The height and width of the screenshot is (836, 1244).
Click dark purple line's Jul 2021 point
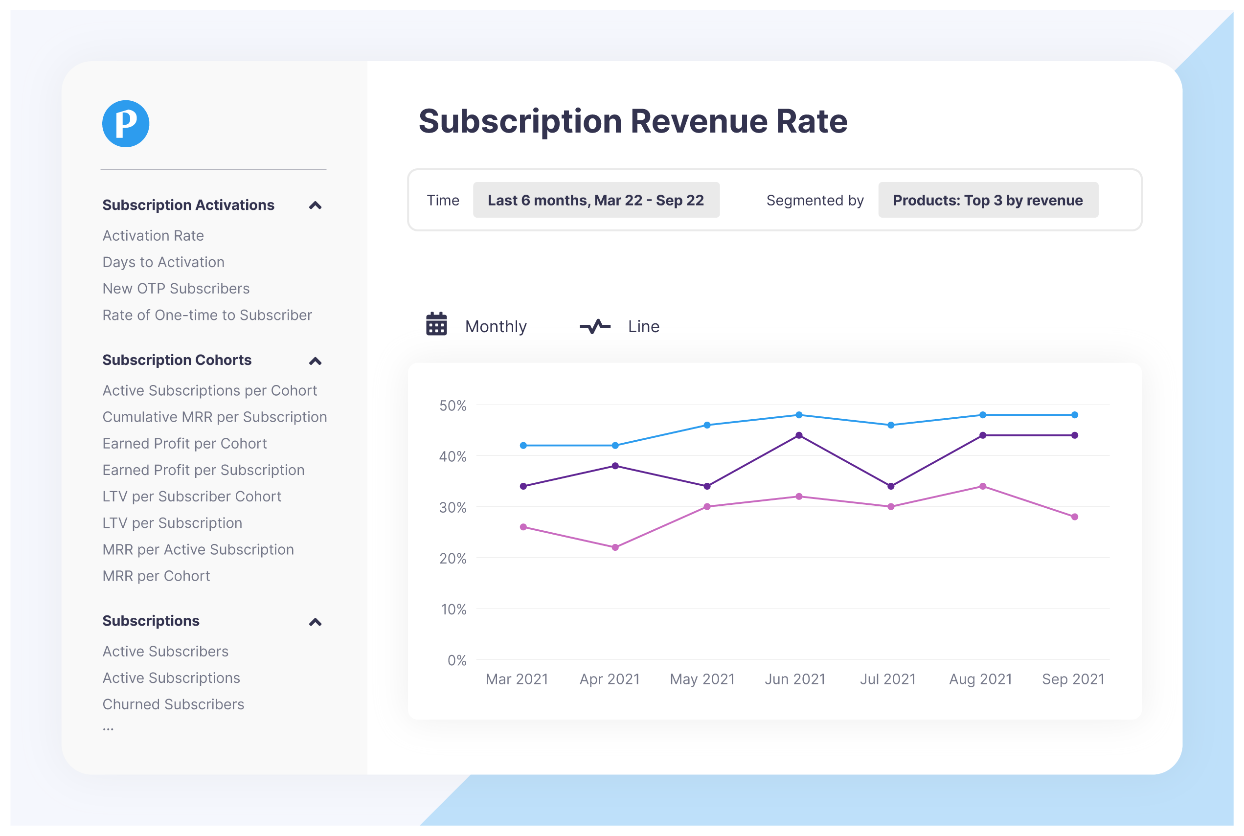(x=890, y=486)
